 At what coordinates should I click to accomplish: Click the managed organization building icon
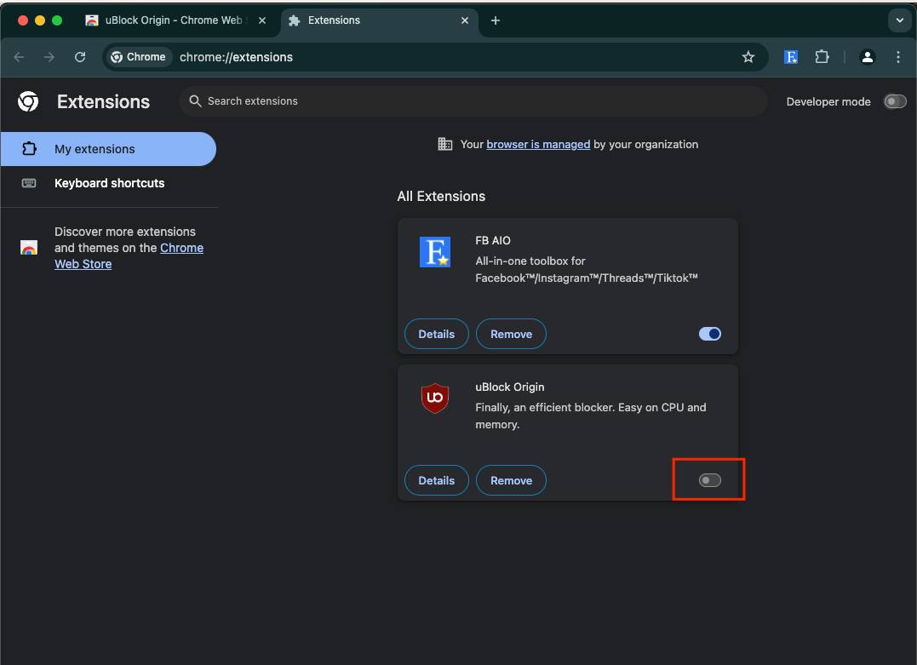click(x=445, y=144)
